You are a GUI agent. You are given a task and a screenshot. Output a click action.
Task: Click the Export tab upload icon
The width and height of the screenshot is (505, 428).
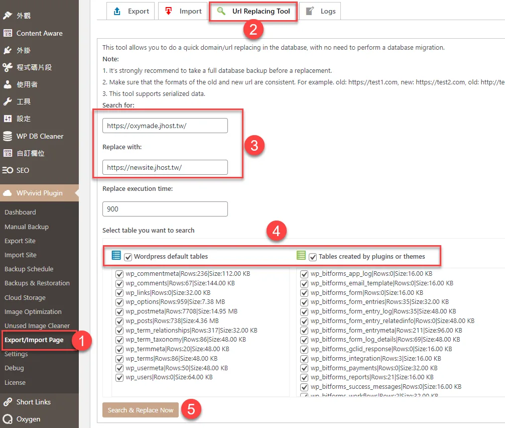click(x=117, y=11)
